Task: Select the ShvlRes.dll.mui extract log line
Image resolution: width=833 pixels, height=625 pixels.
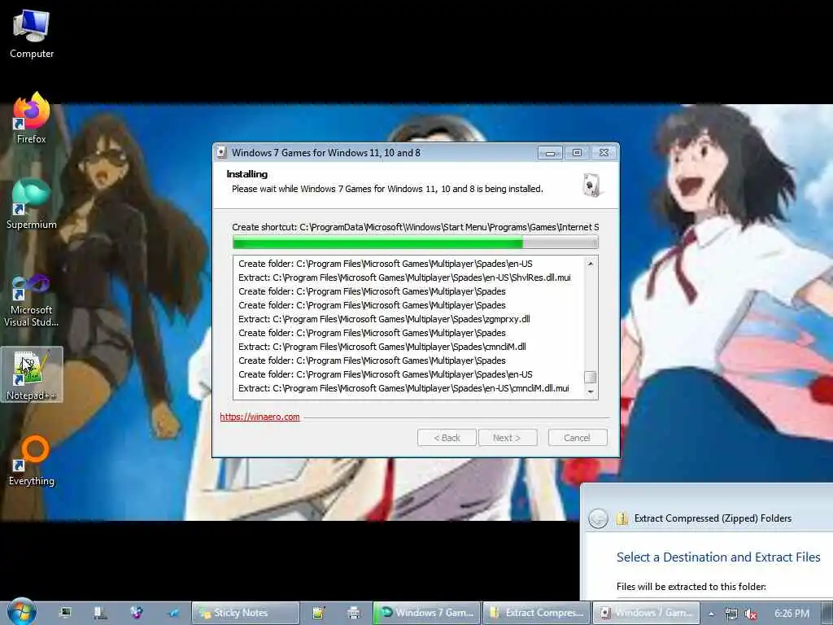Action: [404, 278]
